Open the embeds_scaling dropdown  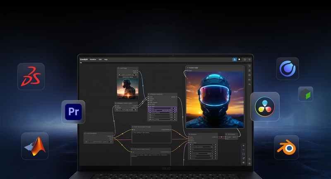pos(162,119)
